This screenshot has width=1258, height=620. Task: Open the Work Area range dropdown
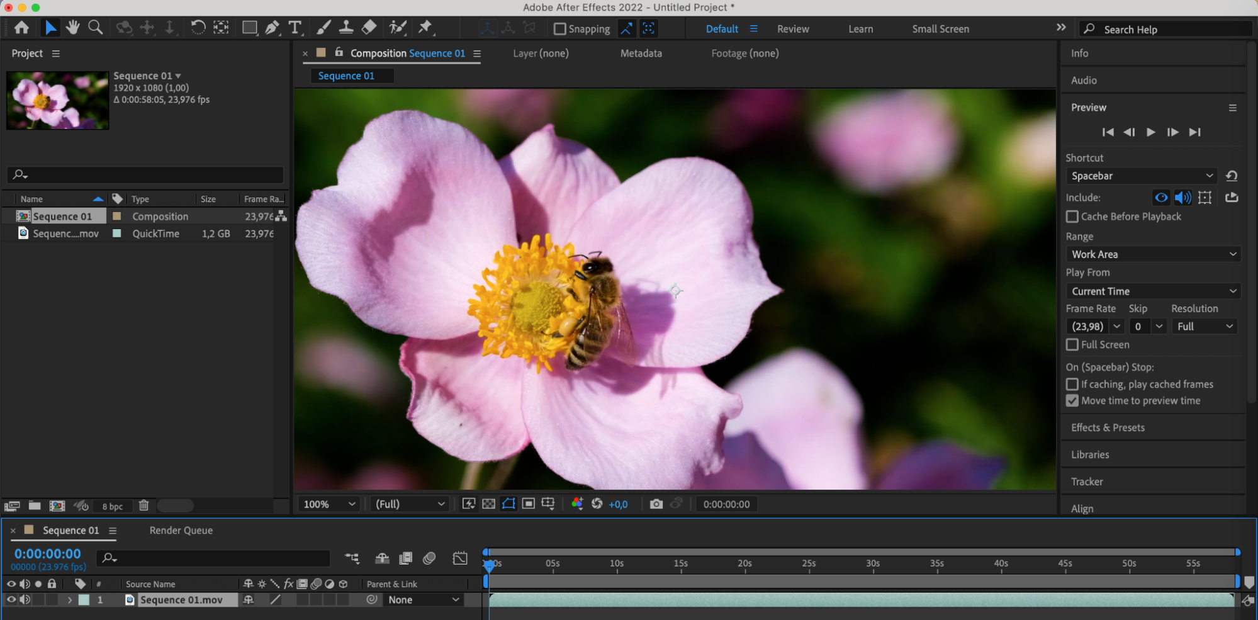1153,254
